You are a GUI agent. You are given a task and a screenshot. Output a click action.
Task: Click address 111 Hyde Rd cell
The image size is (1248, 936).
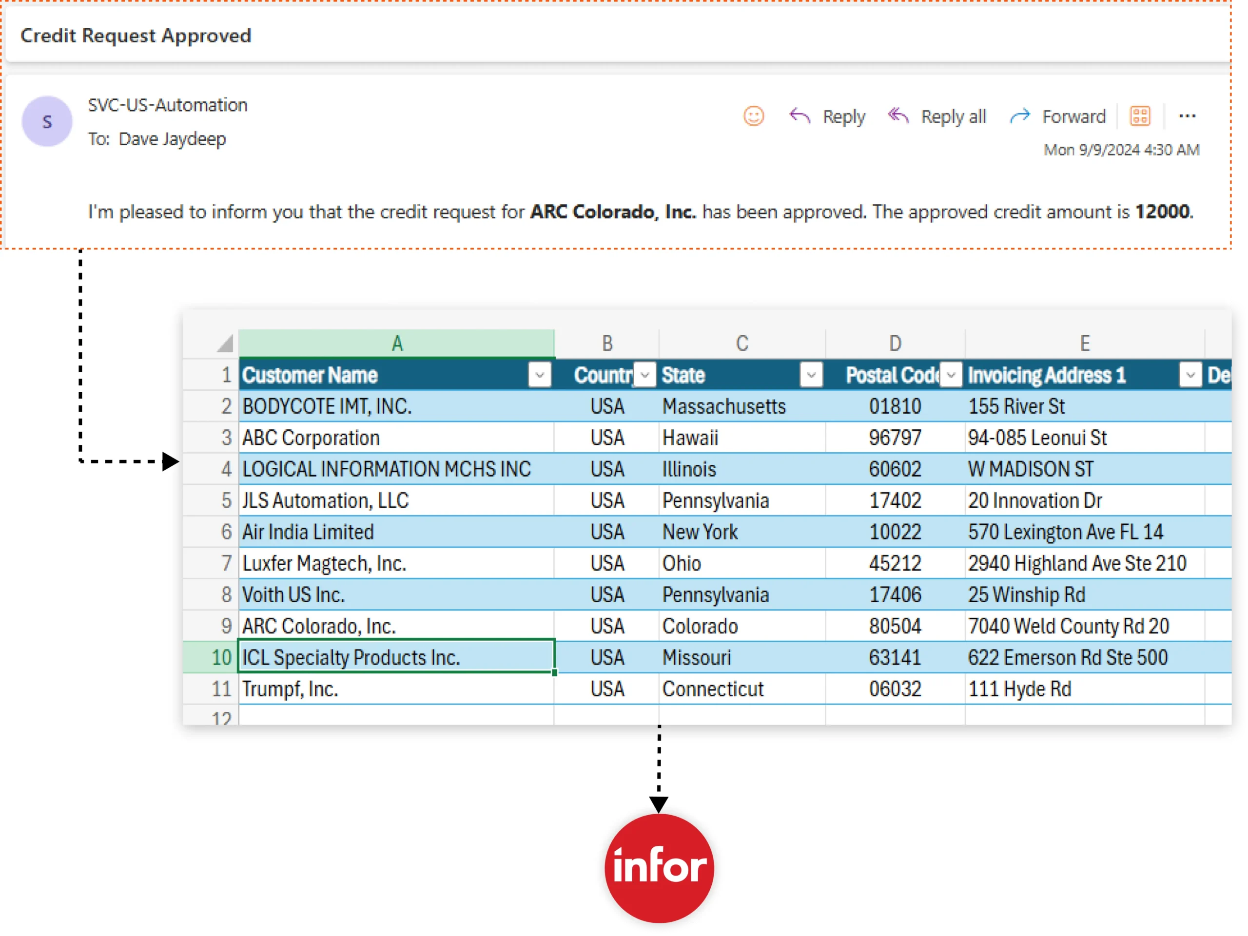(1085, 689)
